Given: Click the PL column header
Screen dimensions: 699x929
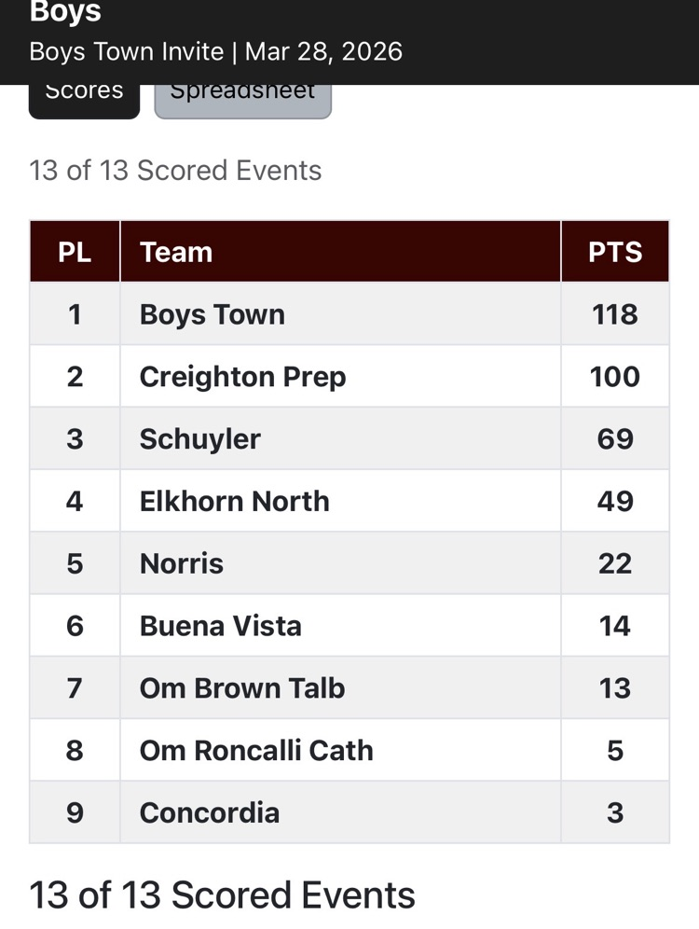Looking at the screenshot, I should pos(75,252).
